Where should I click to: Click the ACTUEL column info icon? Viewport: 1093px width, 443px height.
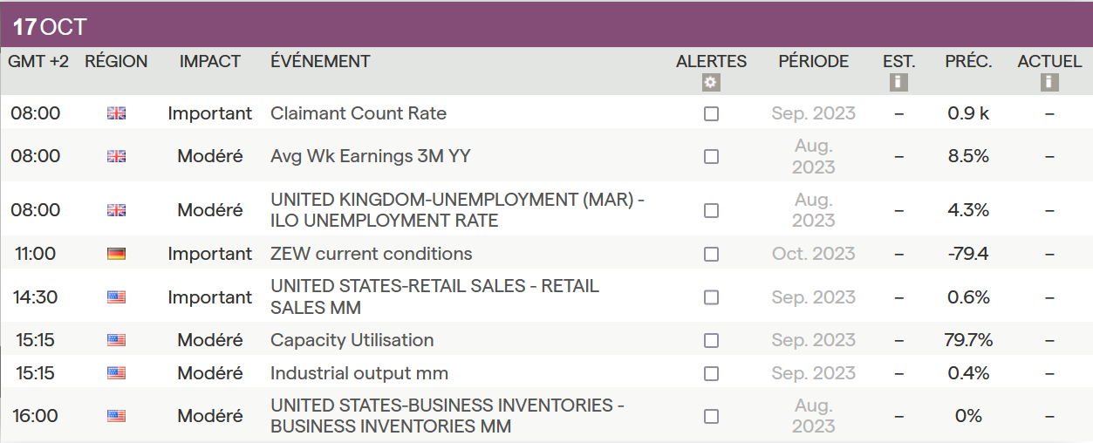1049,83
